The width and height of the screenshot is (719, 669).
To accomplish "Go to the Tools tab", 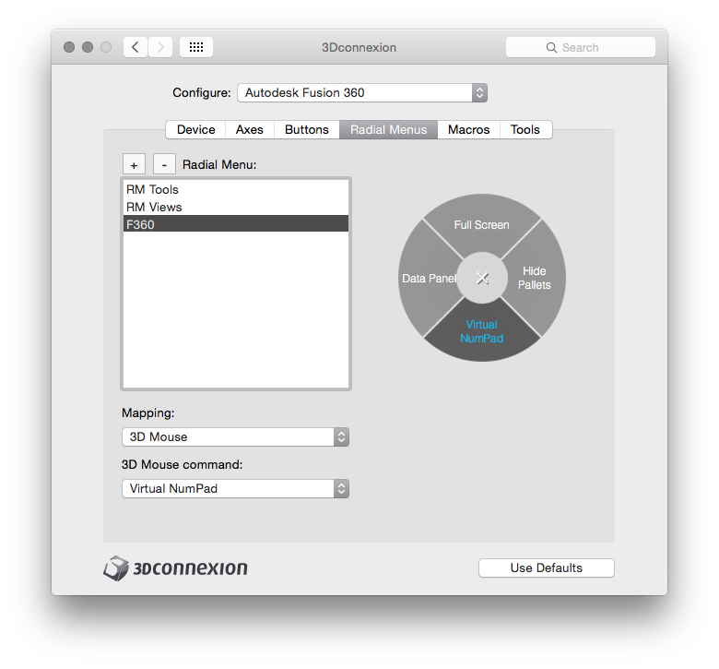I will (525, 129).
